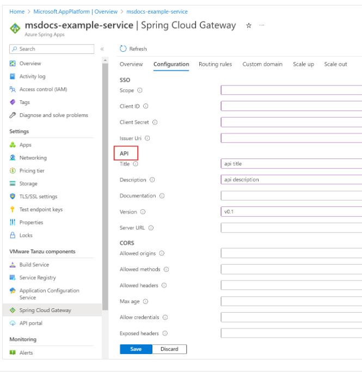Click the info icon next to Server URL

click(x=151, y=228)
